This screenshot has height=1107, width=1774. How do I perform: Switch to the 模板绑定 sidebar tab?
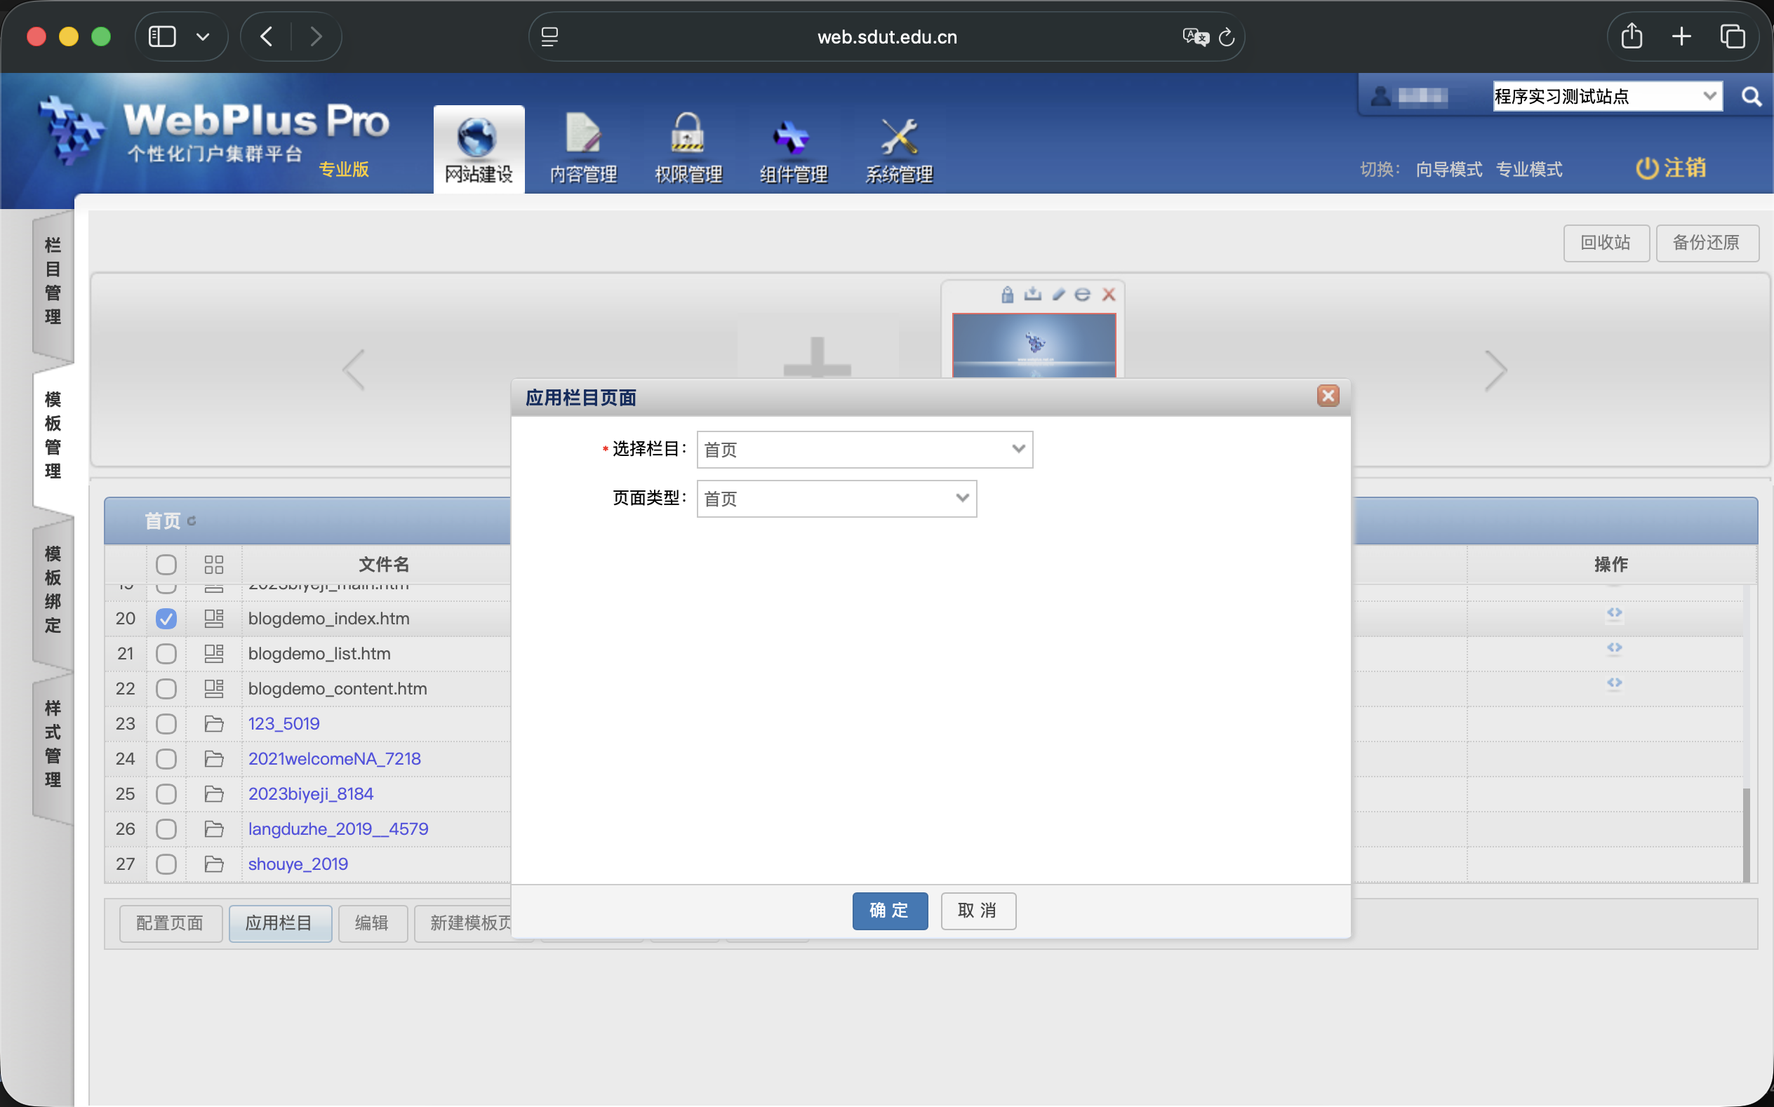point(51,591)
